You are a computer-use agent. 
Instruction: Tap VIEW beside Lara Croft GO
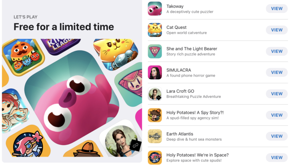(x=277, y=94)
